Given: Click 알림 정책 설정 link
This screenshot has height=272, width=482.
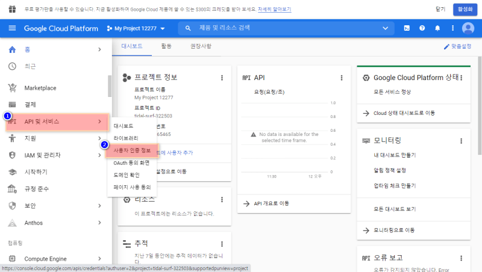Looking at the screenshot, I should tap(390, 170).
